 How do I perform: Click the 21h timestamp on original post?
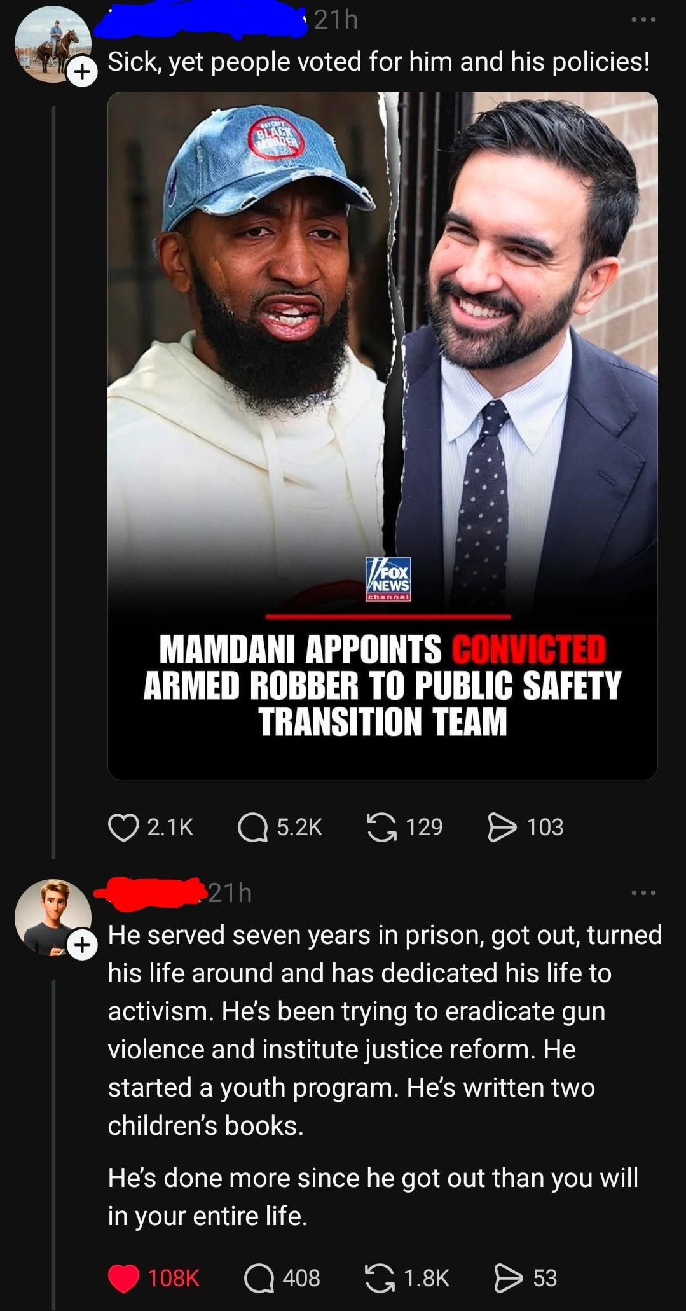click(336, 20)
